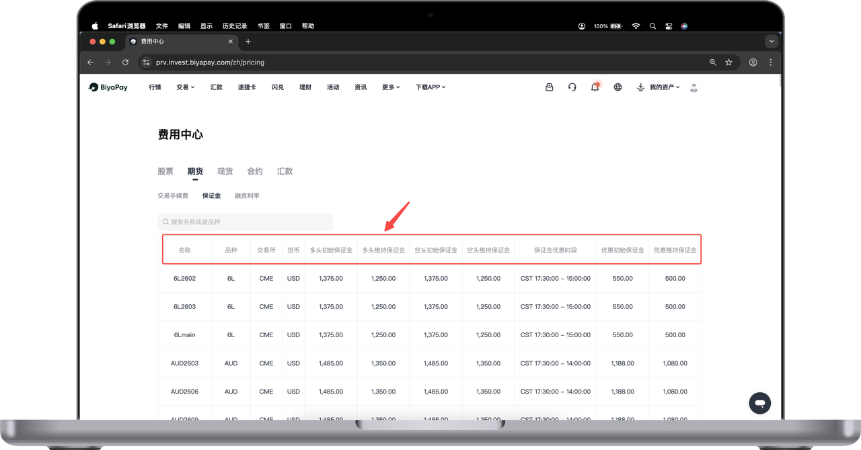
Task: Click the BiyaPay logo
Action: (x=108, y=87)
